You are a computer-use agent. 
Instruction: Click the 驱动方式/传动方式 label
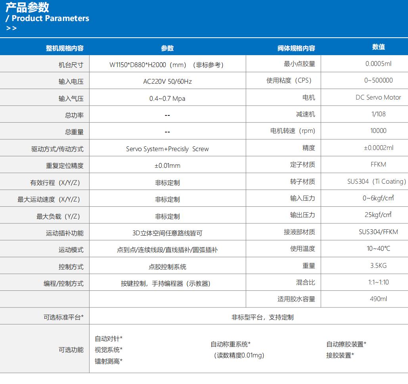(x=57, y=149)
